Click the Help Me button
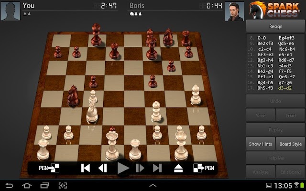The height and width of the screenshot is (191, 306). coord(275,158)
